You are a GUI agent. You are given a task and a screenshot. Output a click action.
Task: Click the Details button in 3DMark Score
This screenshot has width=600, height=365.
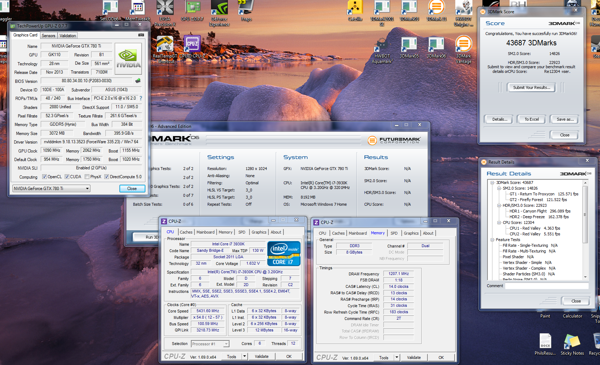click(500, 119)
